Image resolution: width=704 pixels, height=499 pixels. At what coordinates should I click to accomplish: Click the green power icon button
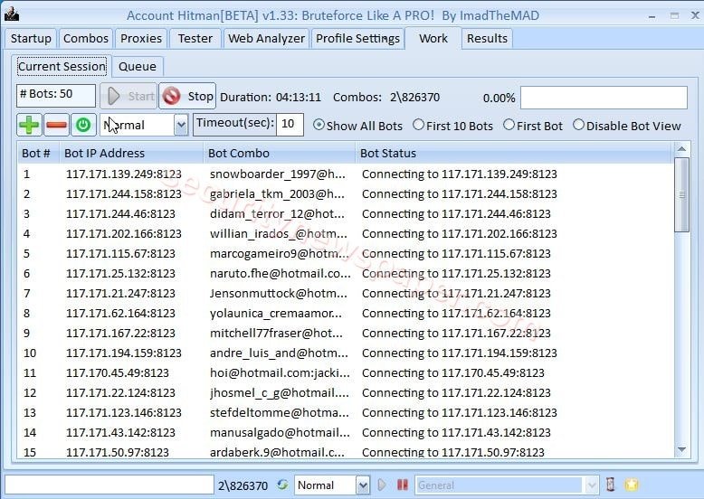click(x=83, y=125)
